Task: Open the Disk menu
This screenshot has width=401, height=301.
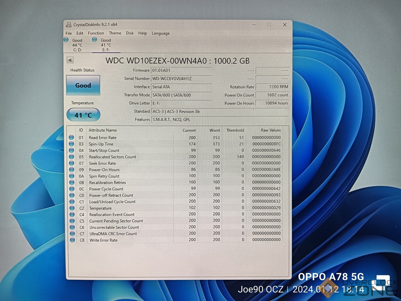Action: (x=130, y=33)
